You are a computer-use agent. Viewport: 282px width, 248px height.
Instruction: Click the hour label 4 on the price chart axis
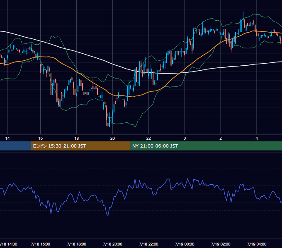coord(257,138)
